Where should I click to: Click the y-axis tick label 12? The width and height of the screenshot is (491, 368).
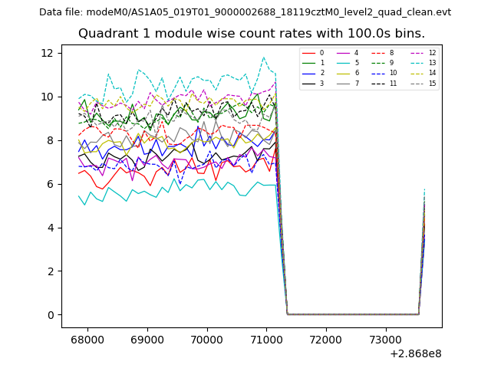click(47, 53)
